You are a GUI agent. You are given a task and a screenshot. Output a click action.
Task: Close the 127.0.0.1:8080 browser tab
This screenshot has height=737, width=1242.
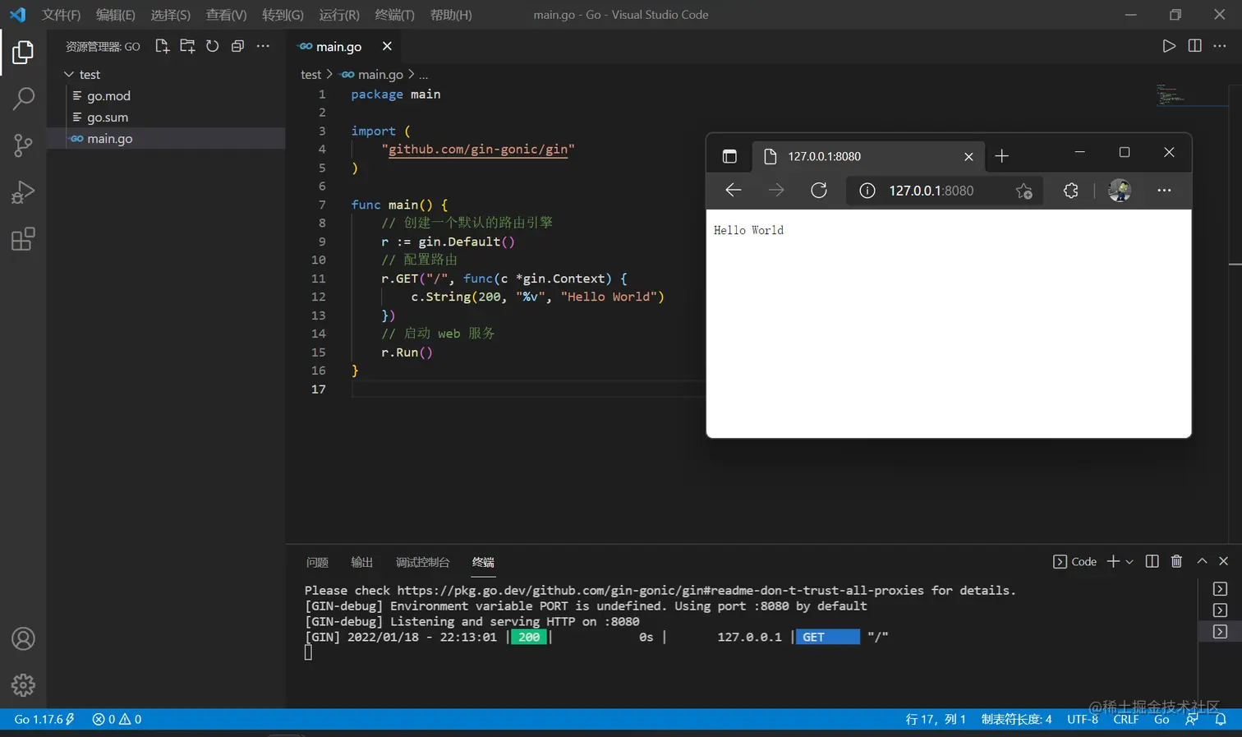pos(968,156)
